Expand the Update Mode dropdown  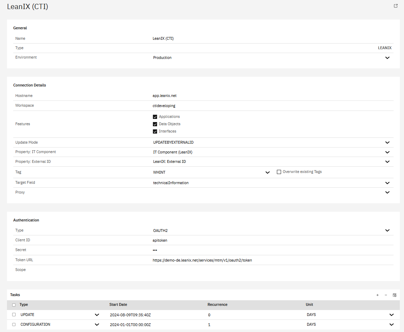[x=387, y=143]
